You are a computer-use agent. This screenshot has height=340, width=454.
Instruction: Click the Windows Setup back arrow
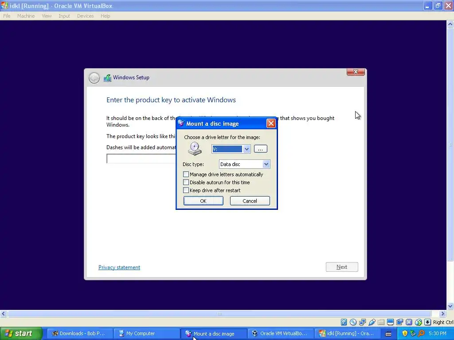(94, 78)
